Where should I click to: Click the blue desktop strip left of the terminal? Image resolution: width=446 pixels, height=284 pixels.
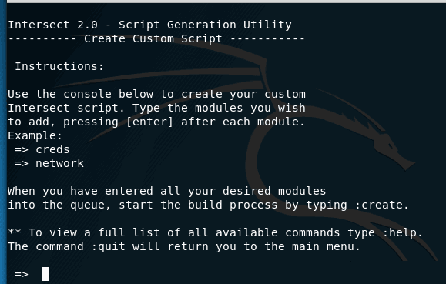point(3,142)
